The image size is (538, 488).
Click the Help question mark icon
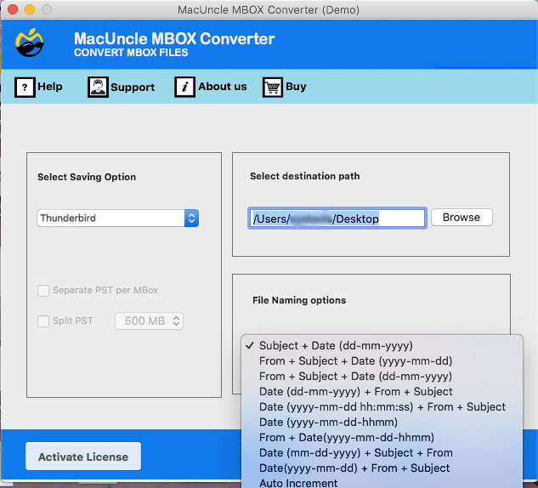tap(25, 88)
